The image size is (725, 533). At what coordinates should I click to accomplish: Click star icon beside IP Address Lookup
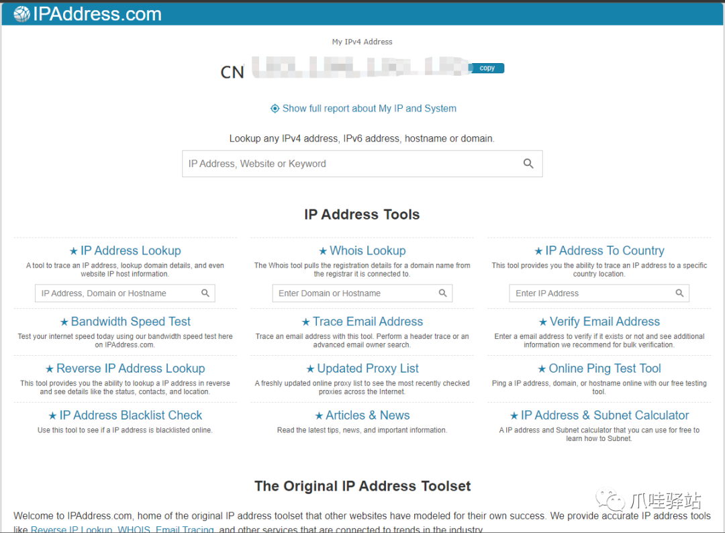click(74, 252)
